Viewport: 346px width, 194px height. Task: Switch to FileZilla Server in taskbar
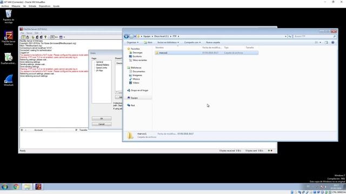coord(38,187)
